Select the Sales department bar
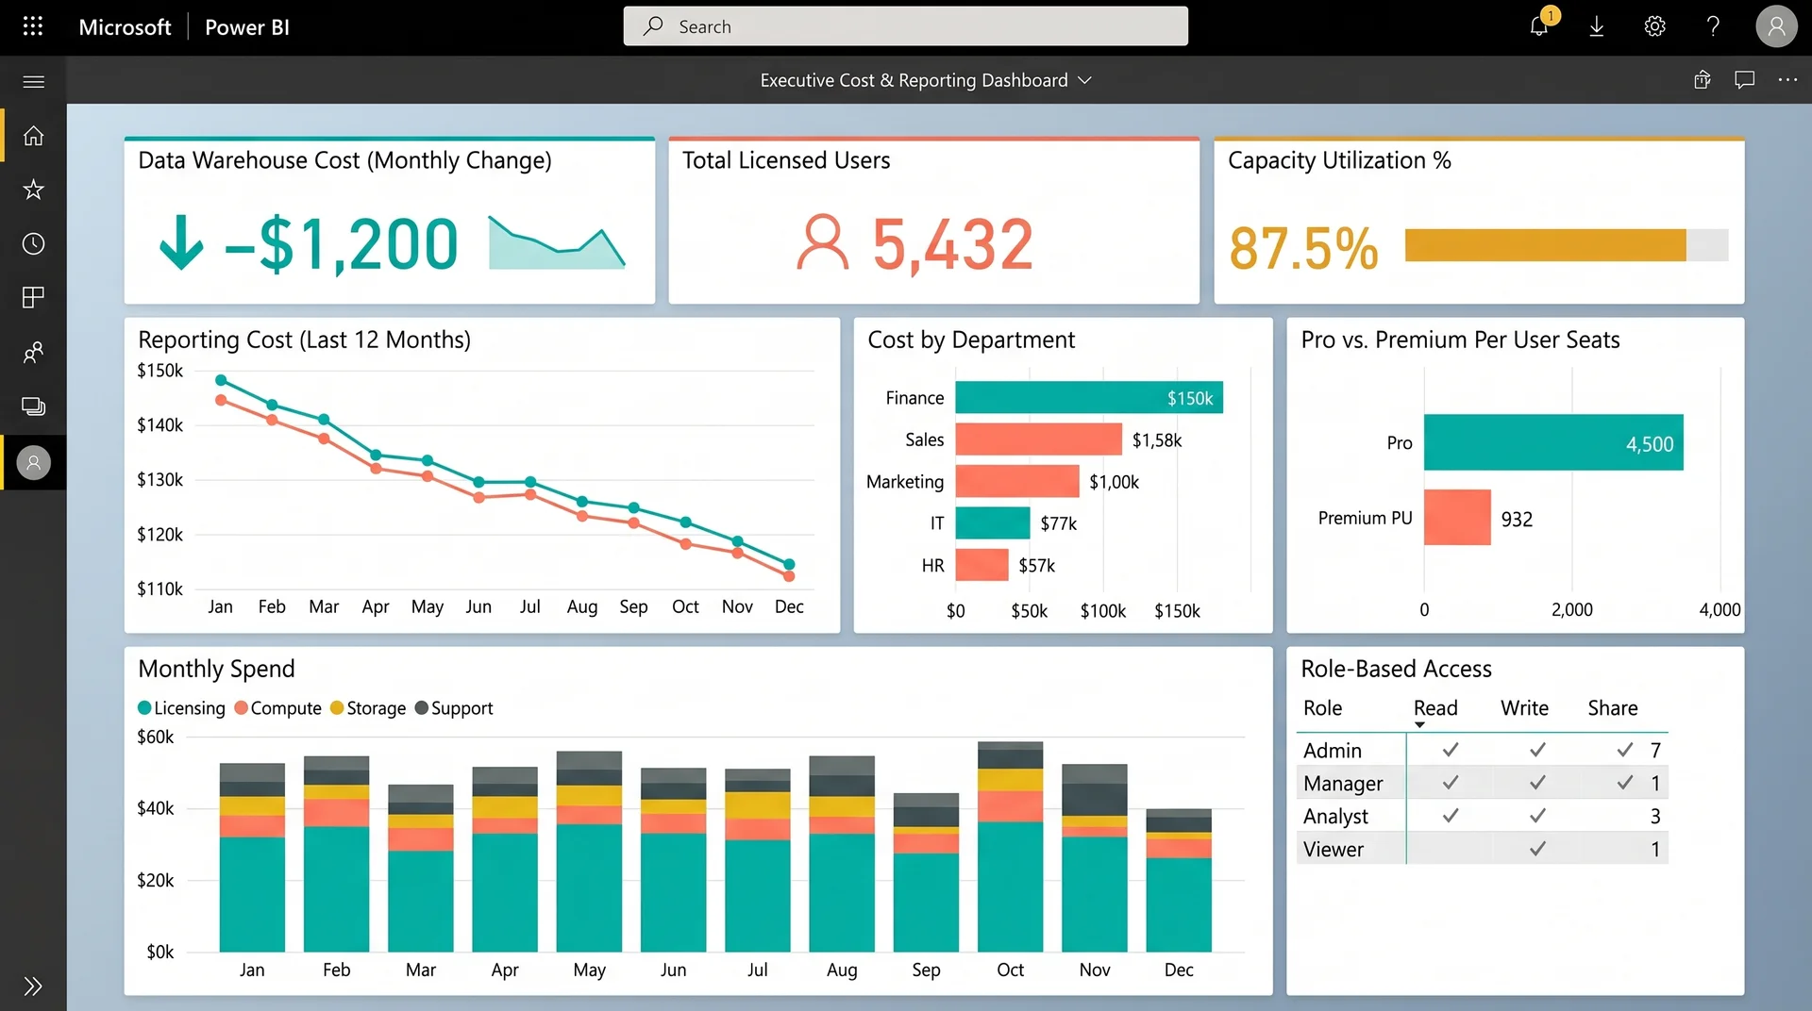Image resolution: width=1812 pixels, height=1011 pixels. click(1038, 439)
